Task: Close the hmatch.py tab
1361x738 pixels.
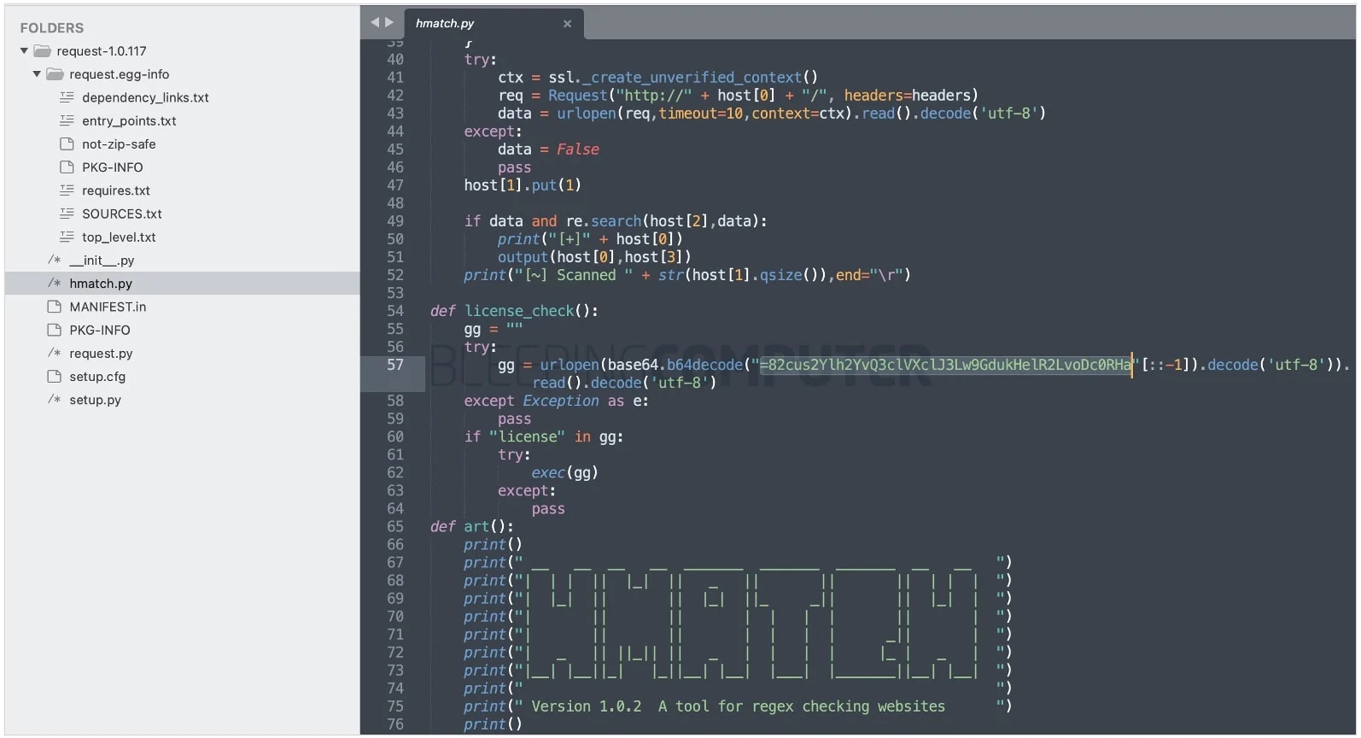Action: pos(567,24)
